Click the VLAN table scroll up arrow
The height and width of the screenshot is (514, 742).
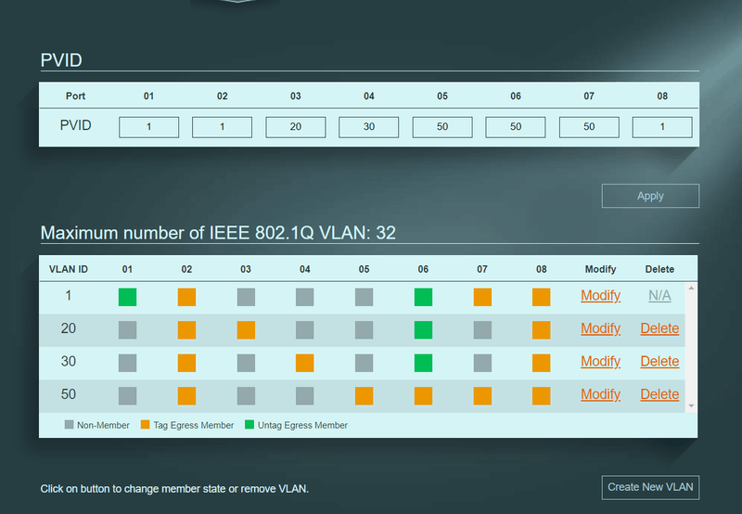pyautogui.click(x=691, y=288)
